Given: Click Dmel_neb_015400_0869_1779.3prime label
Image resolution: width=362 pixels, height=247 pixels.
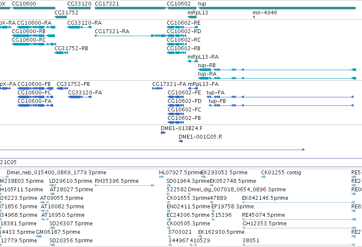Looking at the screenshot, I should point(56,172).
